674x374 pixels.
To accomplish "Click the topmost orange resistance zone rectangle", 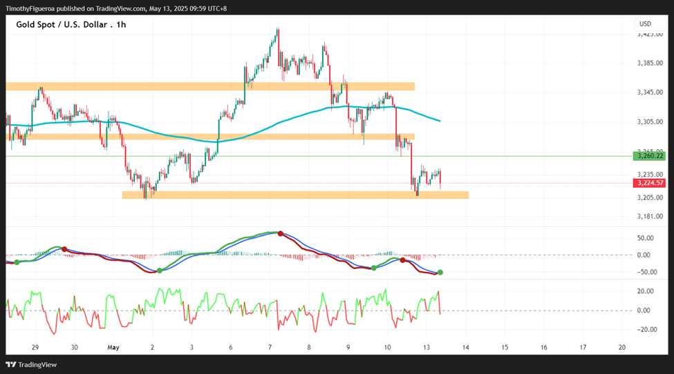I will (x=210, y=87).
